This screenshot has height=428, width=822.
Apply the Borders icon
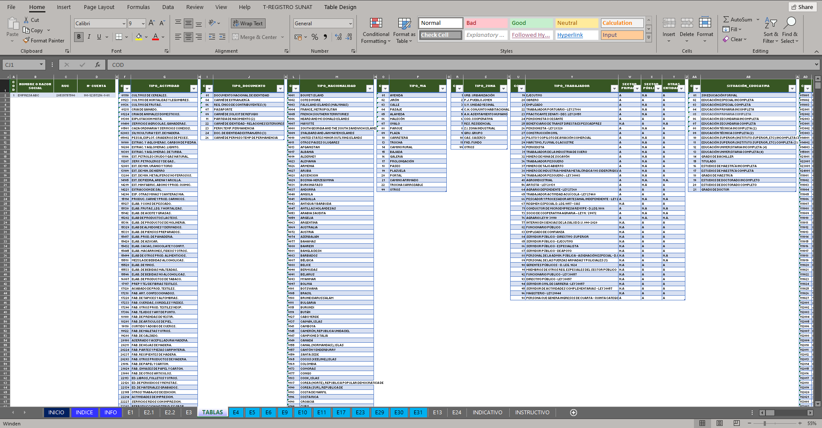point(119,37)
